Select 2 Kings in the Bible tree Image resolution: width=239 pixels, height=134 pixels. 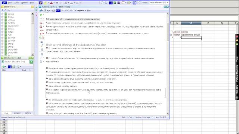pos(10,47)
